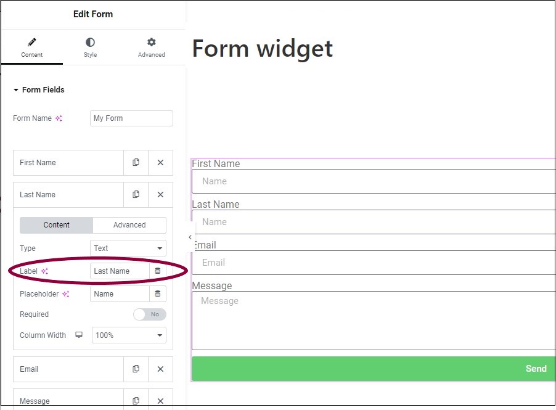Open responsive device icon for Column Width
This screenshot has width=556, height=410.
(79, 335)
